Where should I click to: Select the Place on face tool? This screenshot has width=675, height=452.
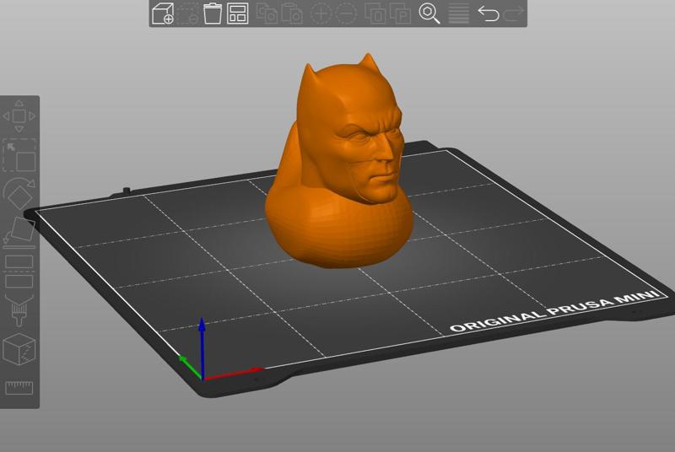(19, 233)
